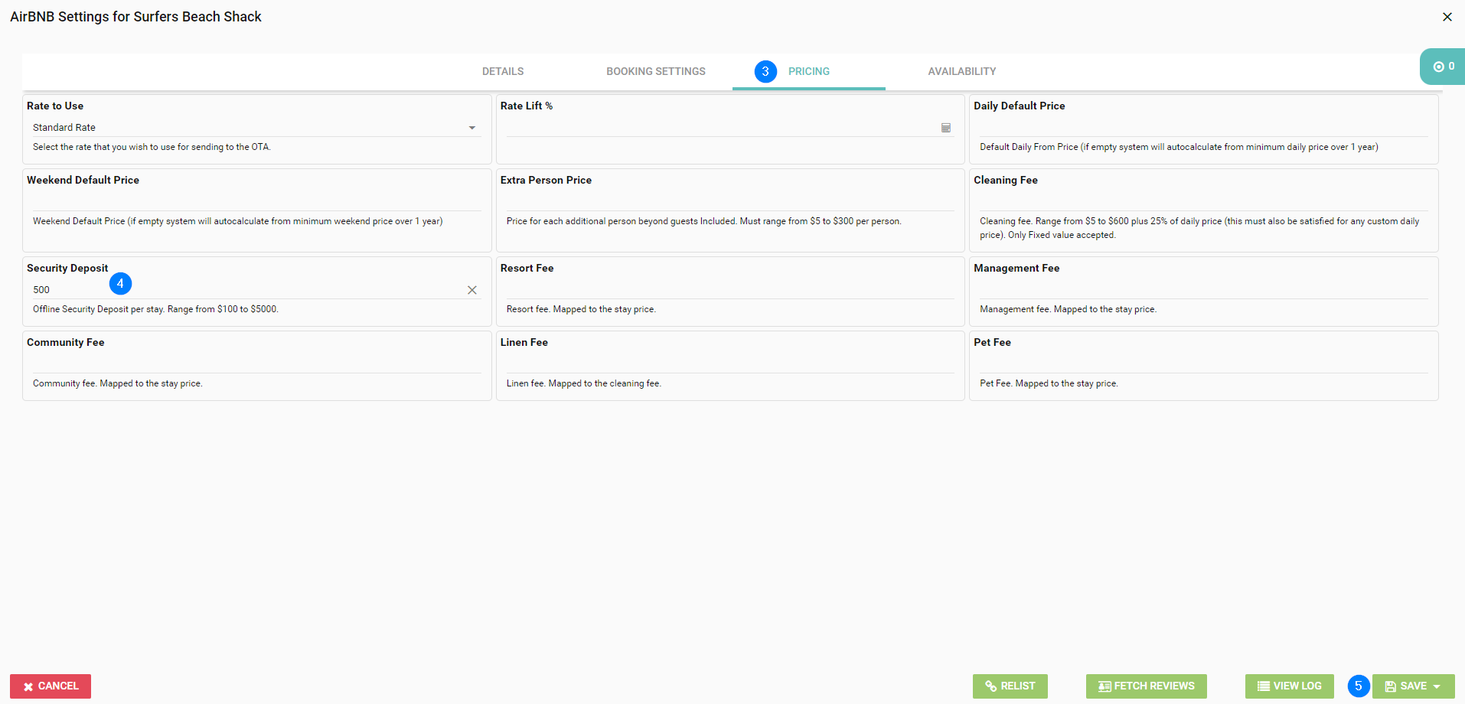
Task: Select the Pricing tab
Action: pyautogui.click(x=808, y=71)
